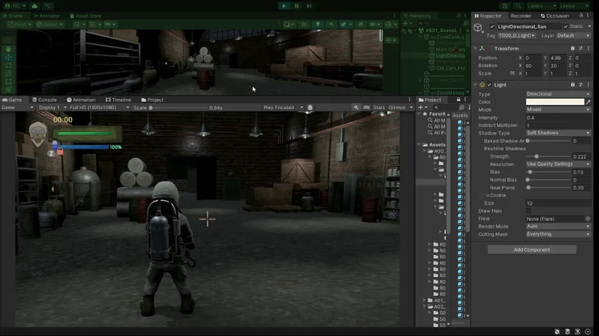The height and width of the screenshot is (336, 599).
Task: Switch to the Animator tab
Action: [47, 16]
